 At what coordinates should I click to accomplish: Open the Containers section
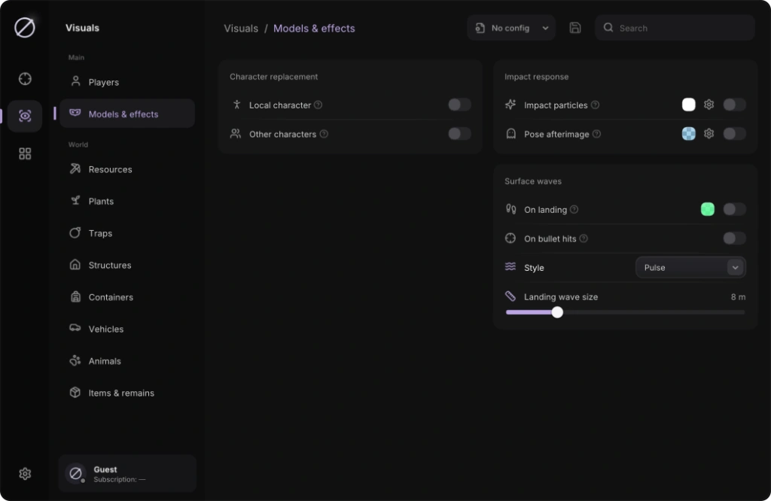pos(127,297)
